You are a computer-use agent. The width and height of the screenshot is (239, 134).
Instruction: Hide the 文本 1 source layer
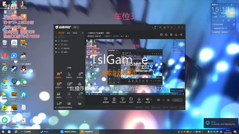(56, 45)
